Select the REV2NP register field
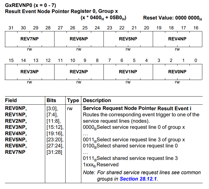The image size is (209, 189). pos(79,72)
